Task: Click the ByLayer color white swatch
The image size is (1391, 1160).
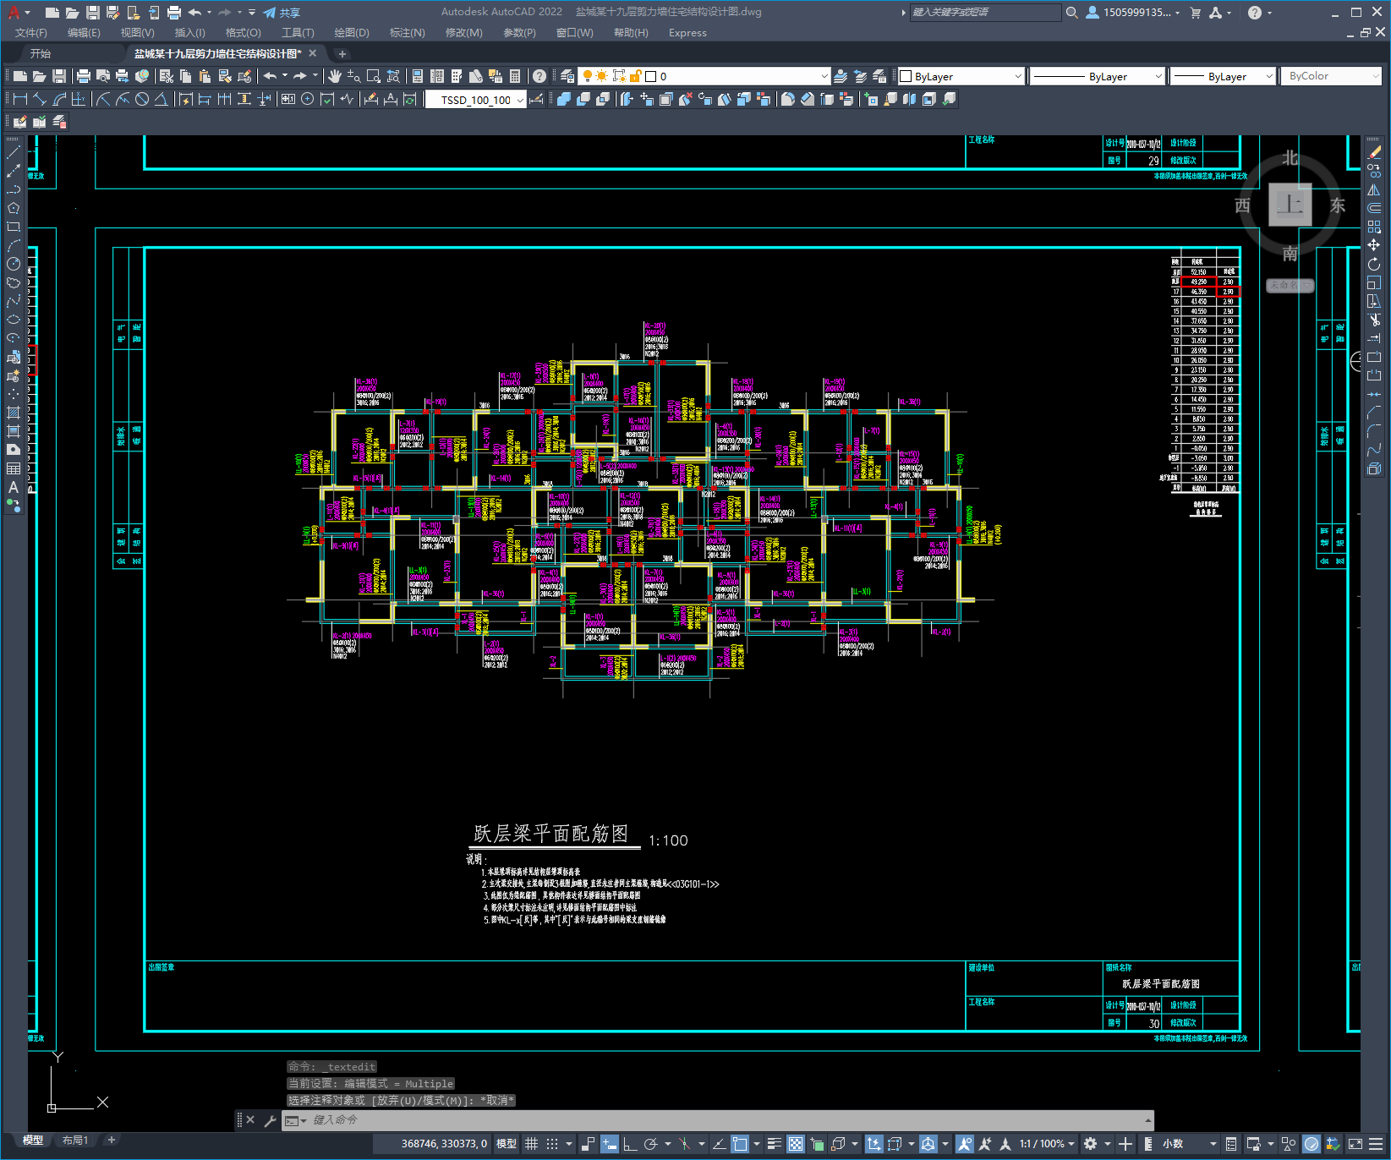Action: pyautogui.click(x=906, y=76)
